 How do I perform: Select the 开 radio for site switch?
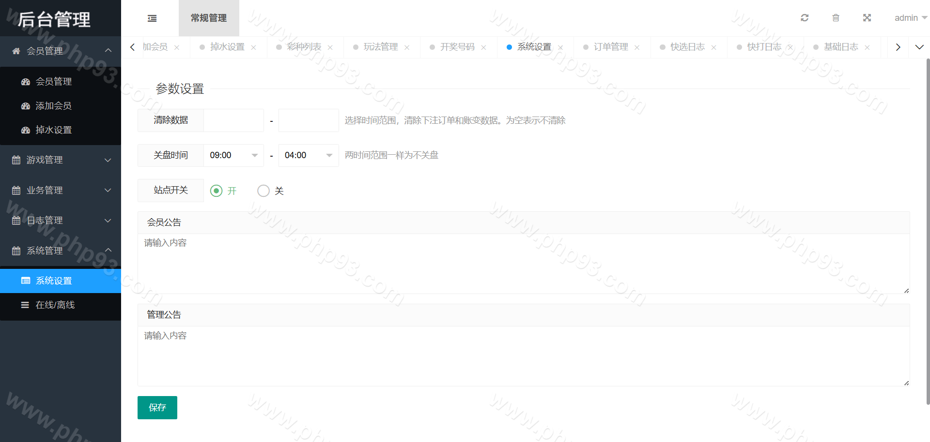point(217,191)
